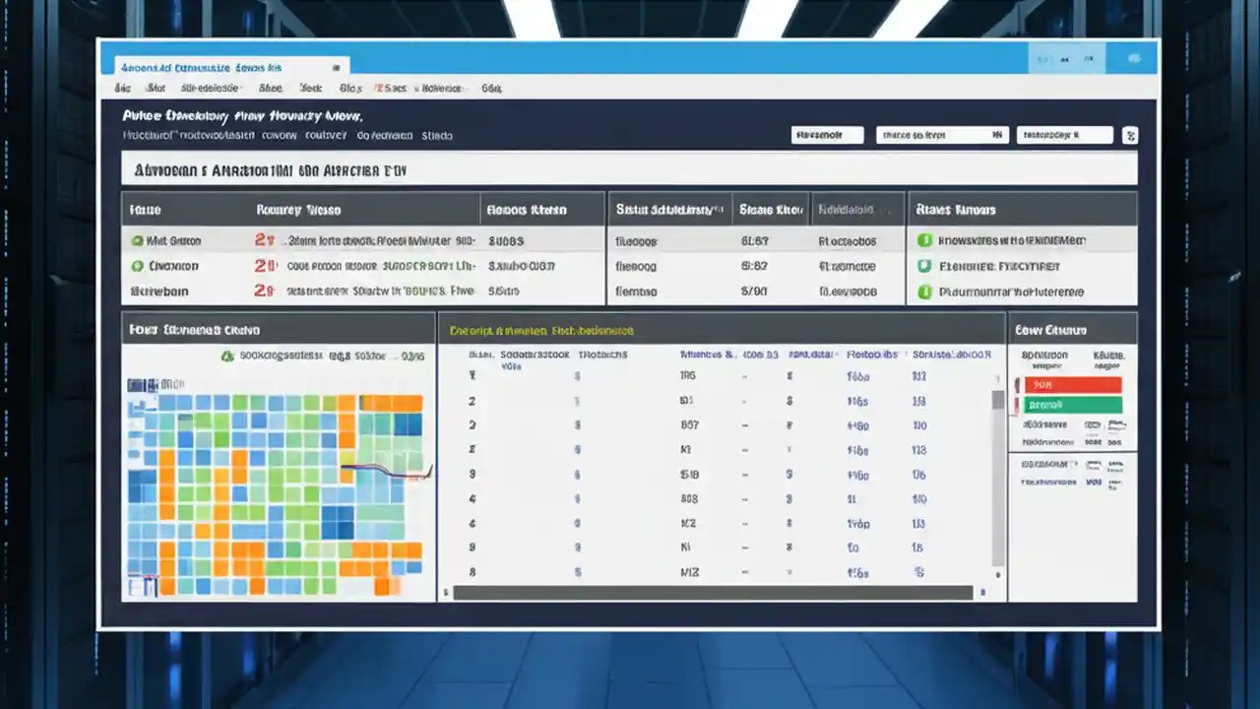Switch to the open browser tab
Image resolution: width=1260 pixels, height=709 pixels.
coord(228,67)
